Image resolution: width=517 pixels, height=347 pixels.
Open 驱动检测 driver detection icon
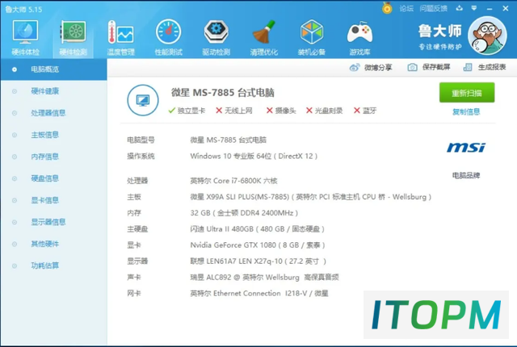pyautogui.click(x=216, y=38)
